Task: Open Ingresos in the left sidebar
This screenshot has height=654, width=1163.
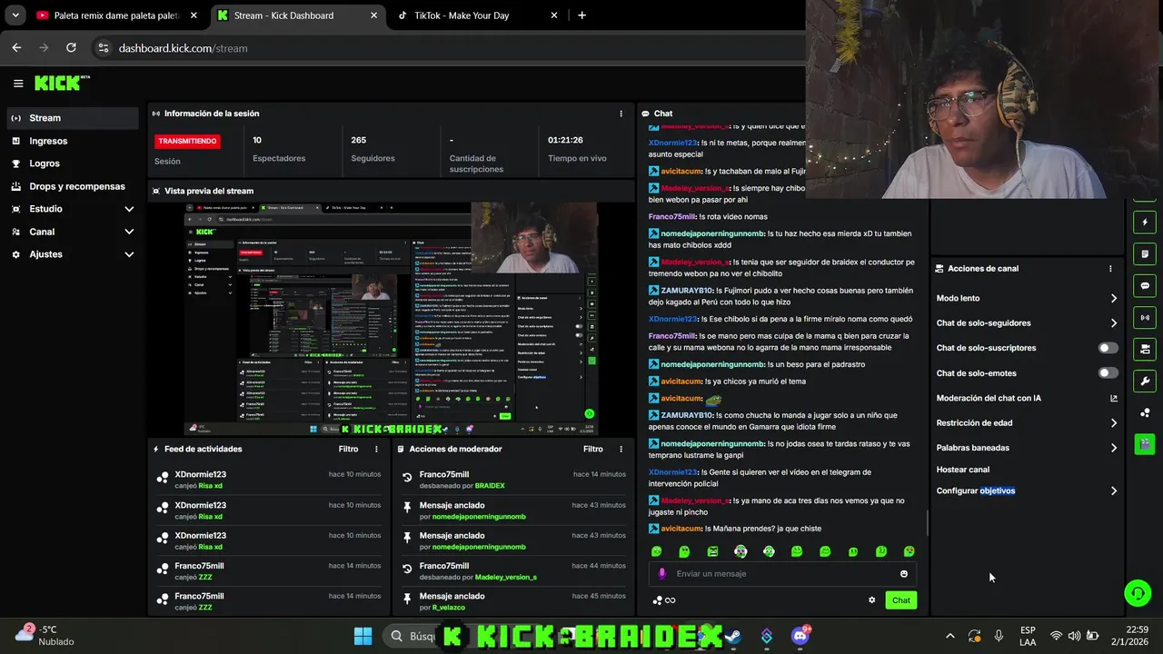Action: [x=73, y=141]
